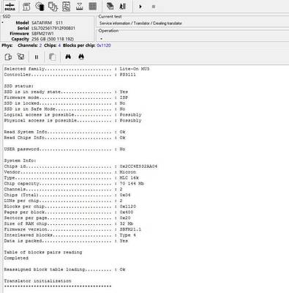Viewport: 289px width, 293px height.
Task: Click the Firmware version SBFM21.1 line
Action: tap(72, 229)
